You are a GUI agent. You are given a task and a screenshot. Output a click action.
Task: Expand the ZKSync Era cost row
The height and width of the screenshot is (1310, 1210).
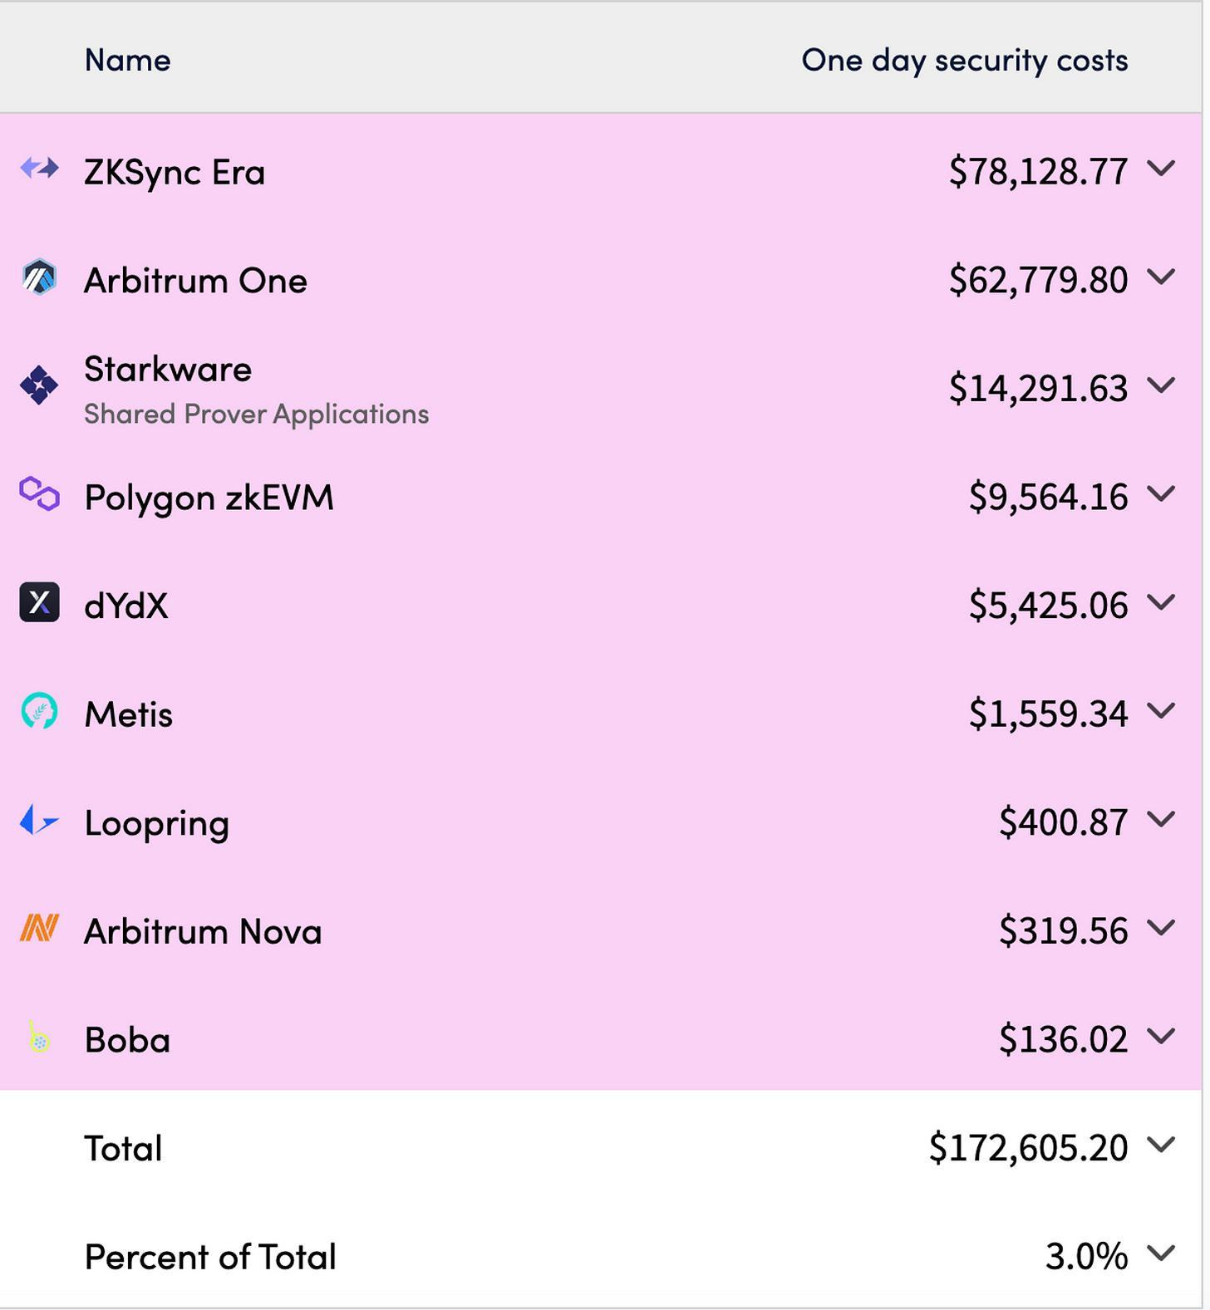[1161, 169]
